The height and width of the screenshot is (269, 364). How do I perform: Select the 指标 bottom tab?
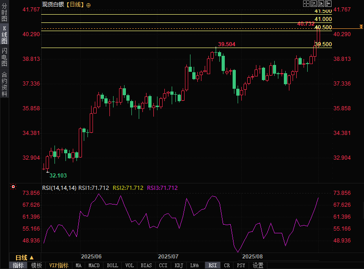point(18,265)
